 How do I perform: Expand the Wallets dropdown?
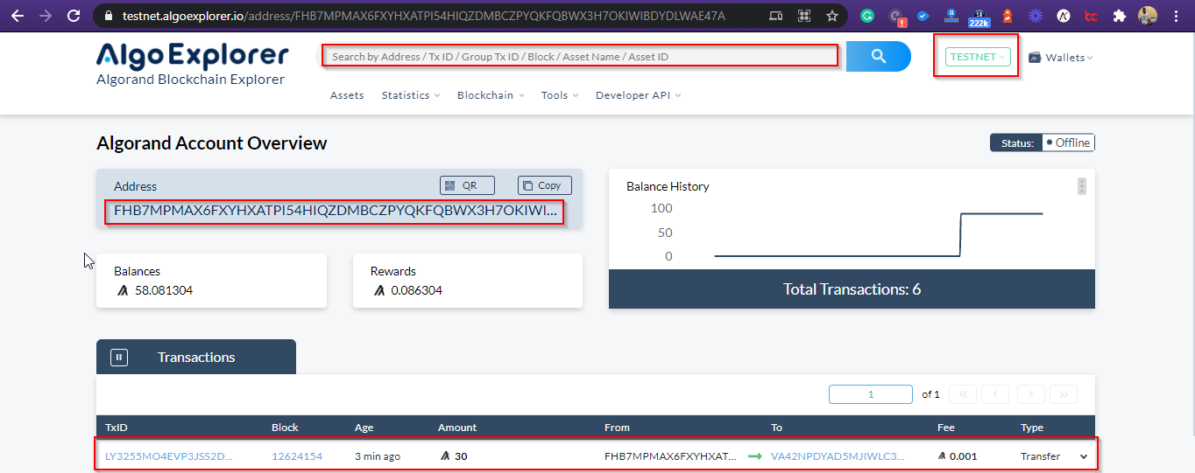tap(1061, 58)
